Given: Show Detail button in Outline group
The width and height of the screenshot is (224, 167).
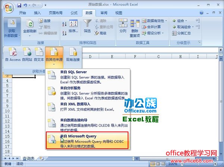Looking at the screenshot, I should click(x=198, y=21).
